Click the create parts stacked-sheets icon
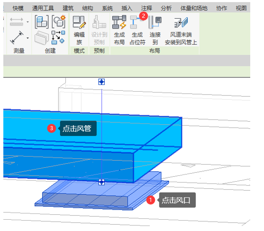Image resolution: width=264 pixels, height=231 pixels. click(41, 38)
